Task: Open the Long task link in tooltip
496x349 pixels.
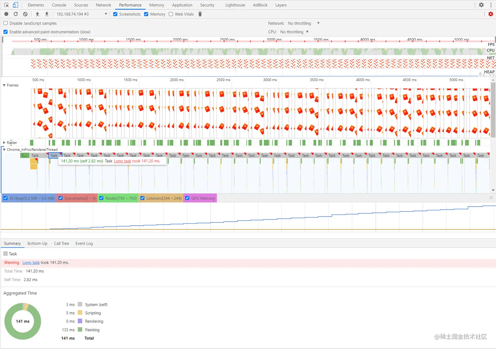Action: tap(122, 161)
